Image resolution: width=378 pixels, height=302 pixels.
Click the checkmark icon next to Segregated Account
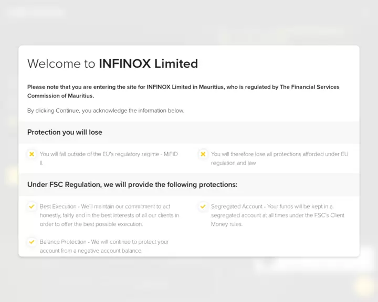pos(203,207)
